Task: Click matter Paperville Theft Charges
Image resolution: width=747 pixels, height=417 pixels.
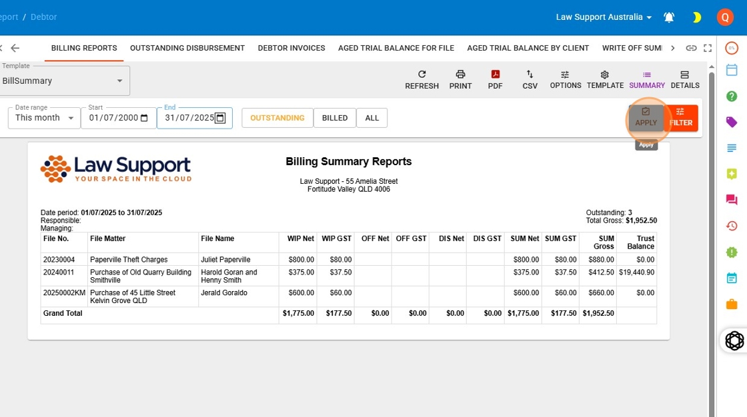Action: tap(129, 259)
